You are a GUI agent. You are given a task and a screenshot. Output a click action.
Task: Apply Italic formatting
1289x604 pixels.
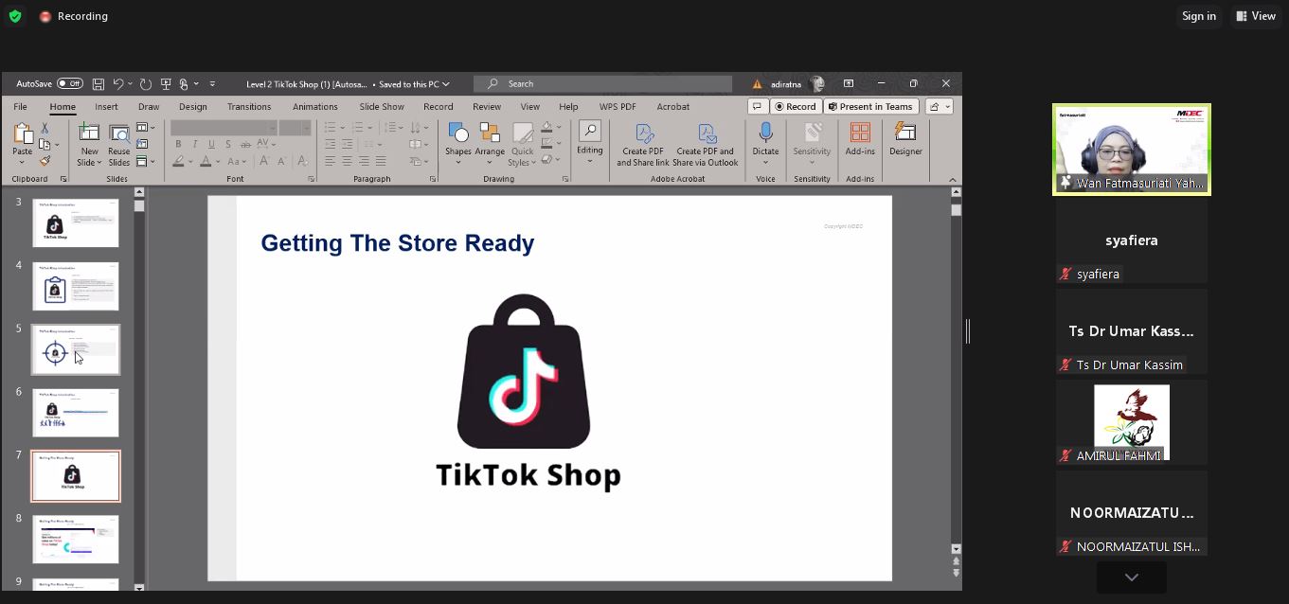[x=194, y=144]
